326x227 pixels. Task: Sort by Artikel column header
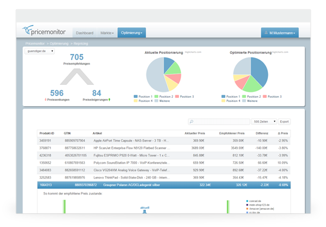[x=97, y=133]
